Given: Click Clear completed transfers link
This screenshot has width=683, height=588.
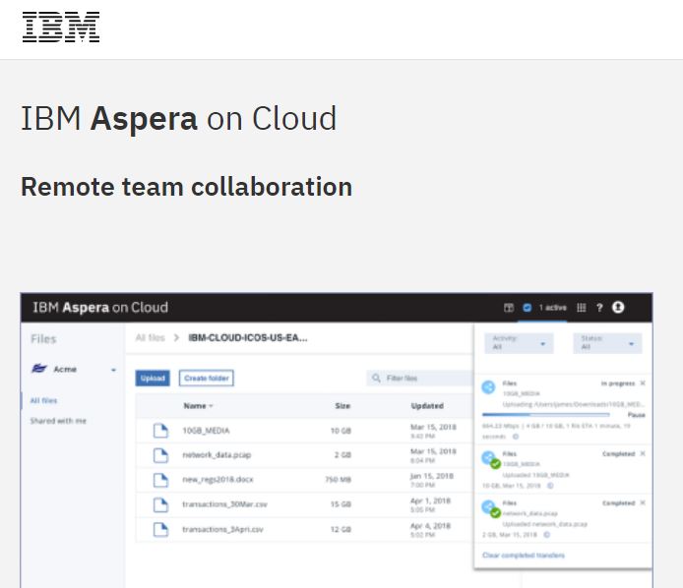Looking at the screenshot, I should coord(524,555).
